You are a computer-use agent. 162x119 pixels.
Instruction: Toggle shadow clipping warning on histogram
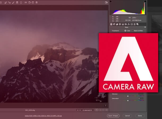pos(111,1)
